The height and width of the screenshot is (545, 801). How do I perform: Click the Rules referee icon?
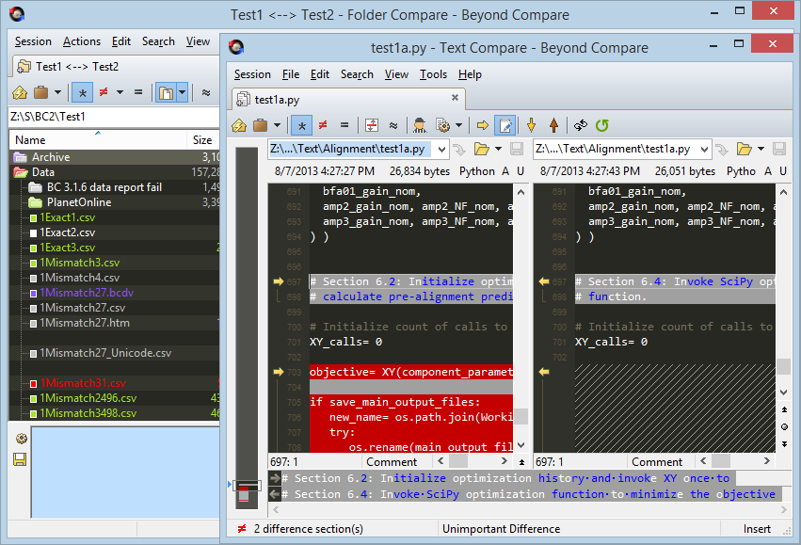pyautogui.click(x=420, y=125)
